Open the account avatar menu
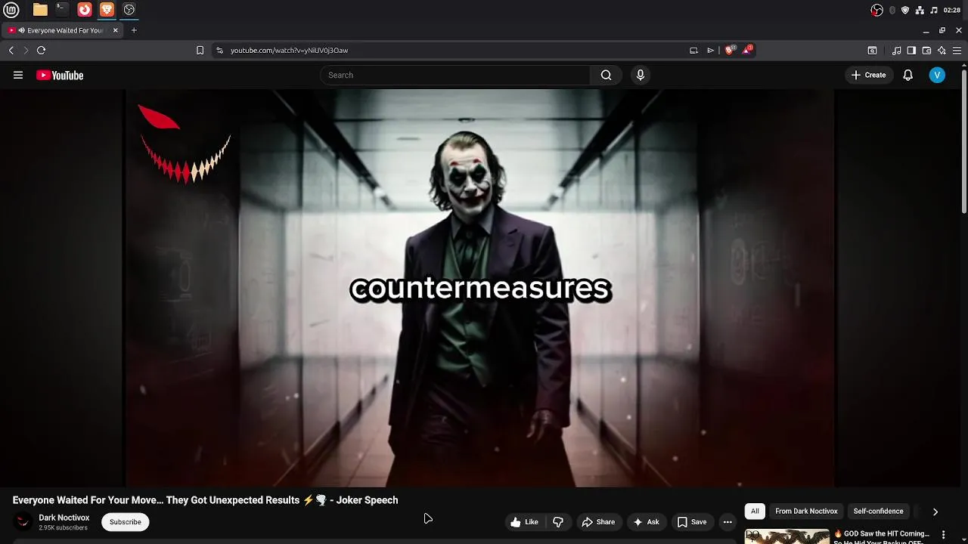The height and width of the screenshot is (544, 968). [937, 75]
